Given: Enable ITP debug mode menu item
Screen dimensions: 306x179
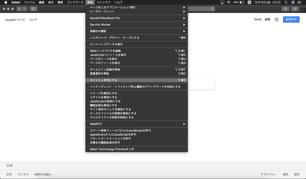Looking at the screenshot, I should pos(137,86).
